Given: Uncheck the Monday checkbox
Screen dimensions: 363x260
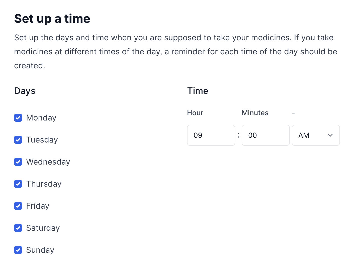Looking at the screenshot, I should point(18,118).
